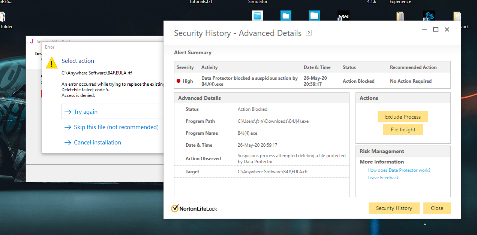Click the Exclude Process button

tap(403, 117)
